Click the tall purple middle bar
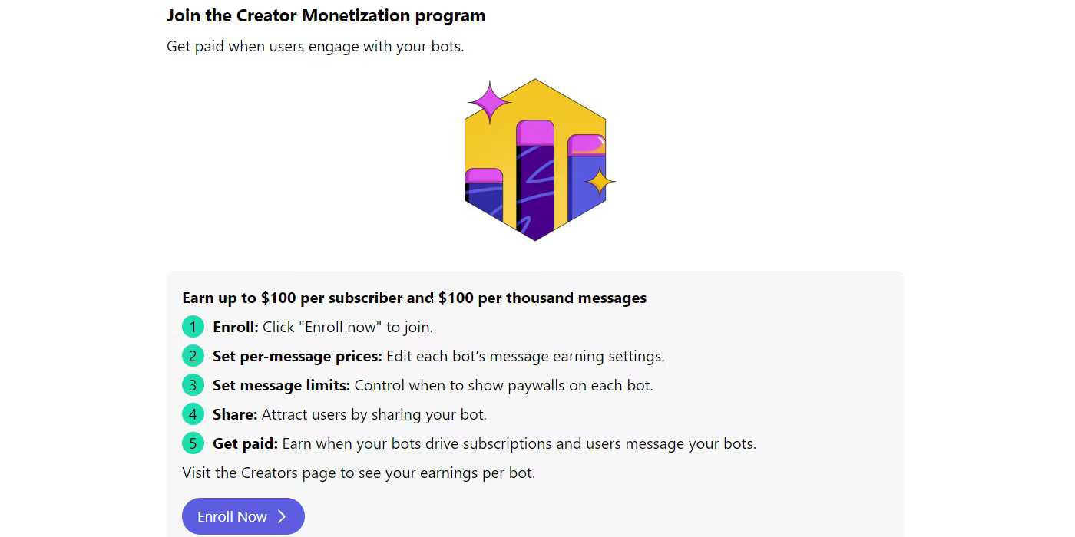Image resolution: width=1075 pixels, height=537 pixels. 535,178
